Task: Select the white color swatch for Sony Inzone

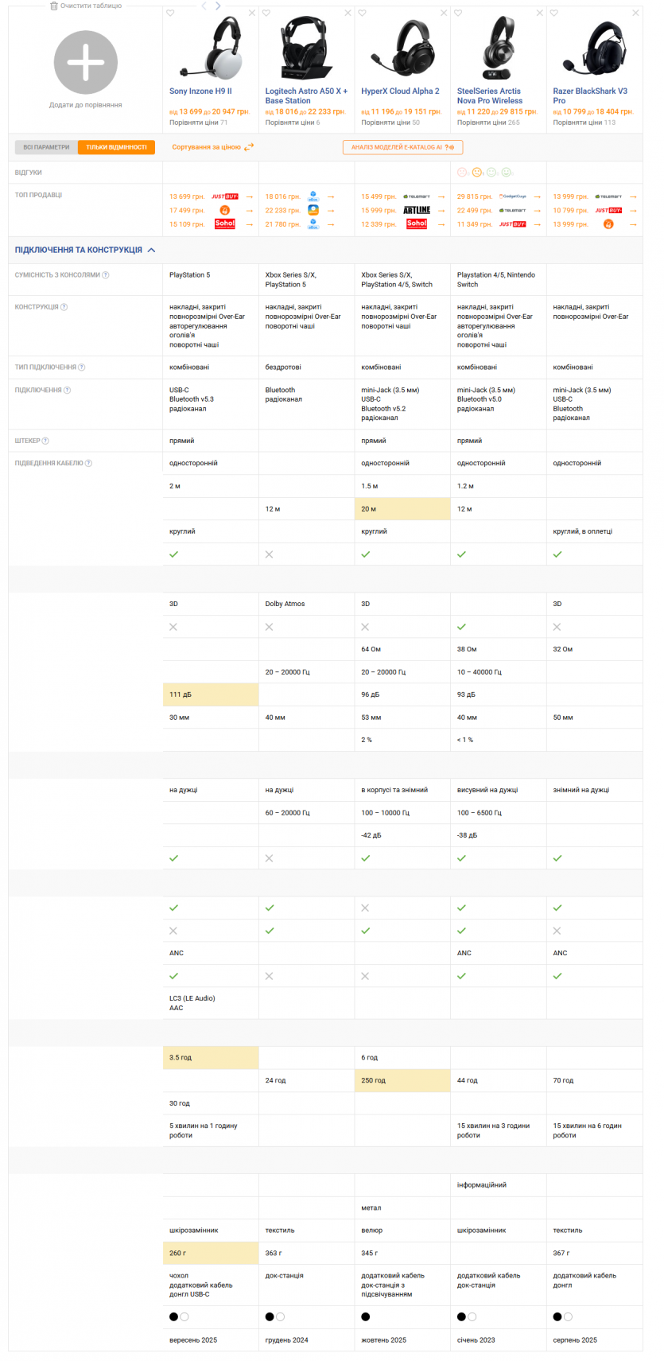Action: click(184, 1316)
